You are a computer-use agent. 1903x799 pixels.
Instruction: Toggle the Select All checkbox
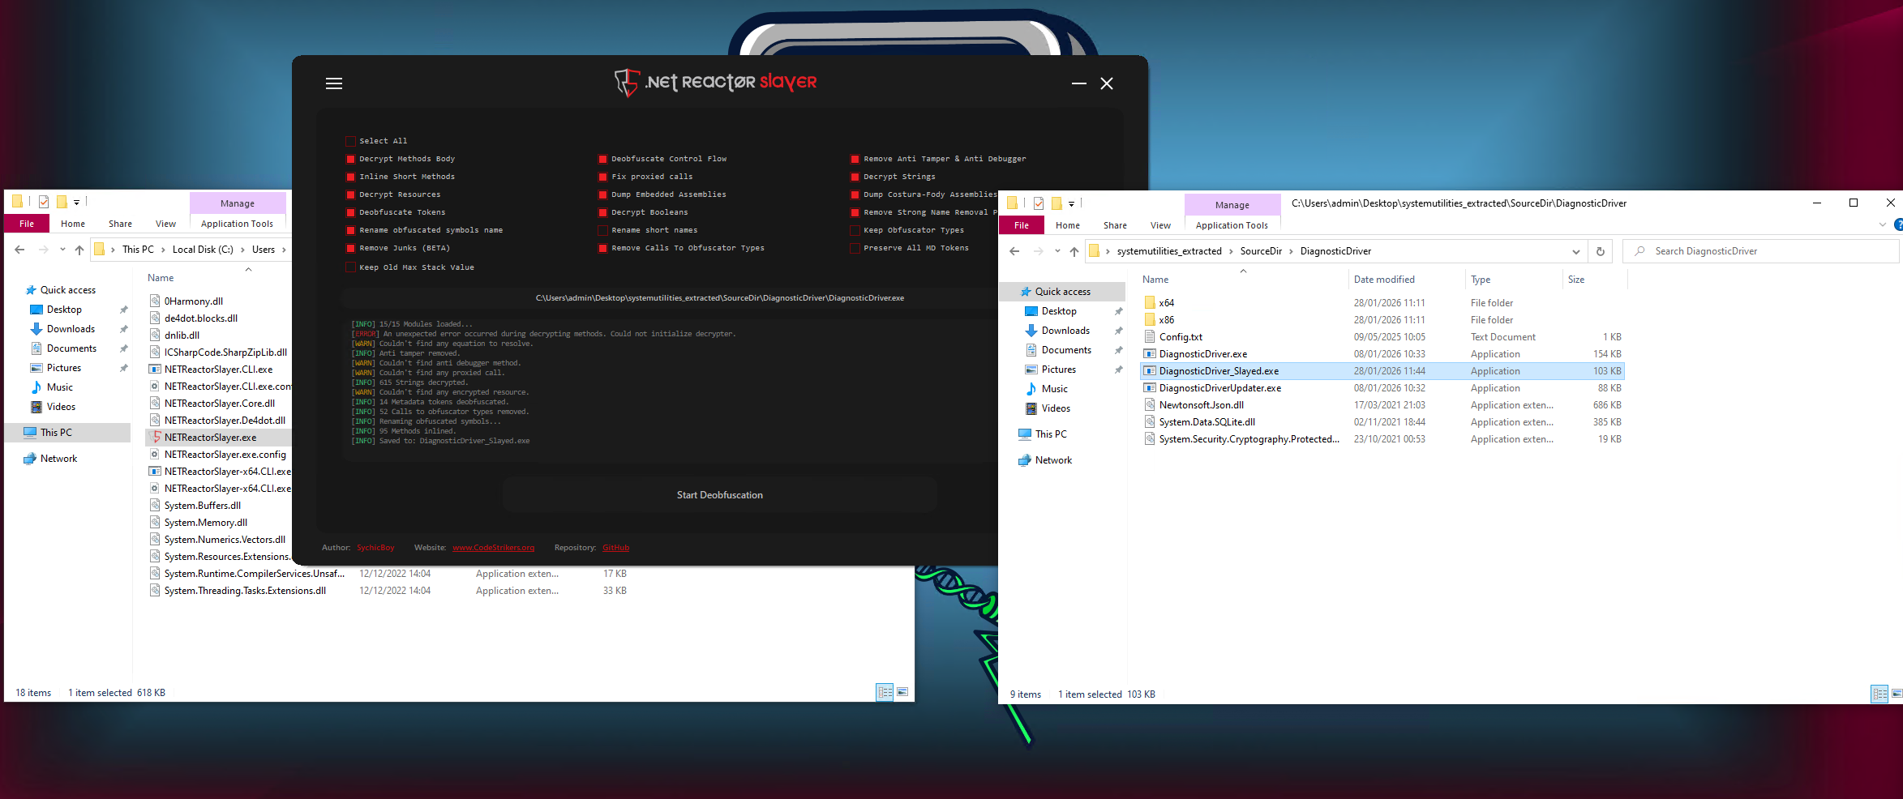pos(351,141)
